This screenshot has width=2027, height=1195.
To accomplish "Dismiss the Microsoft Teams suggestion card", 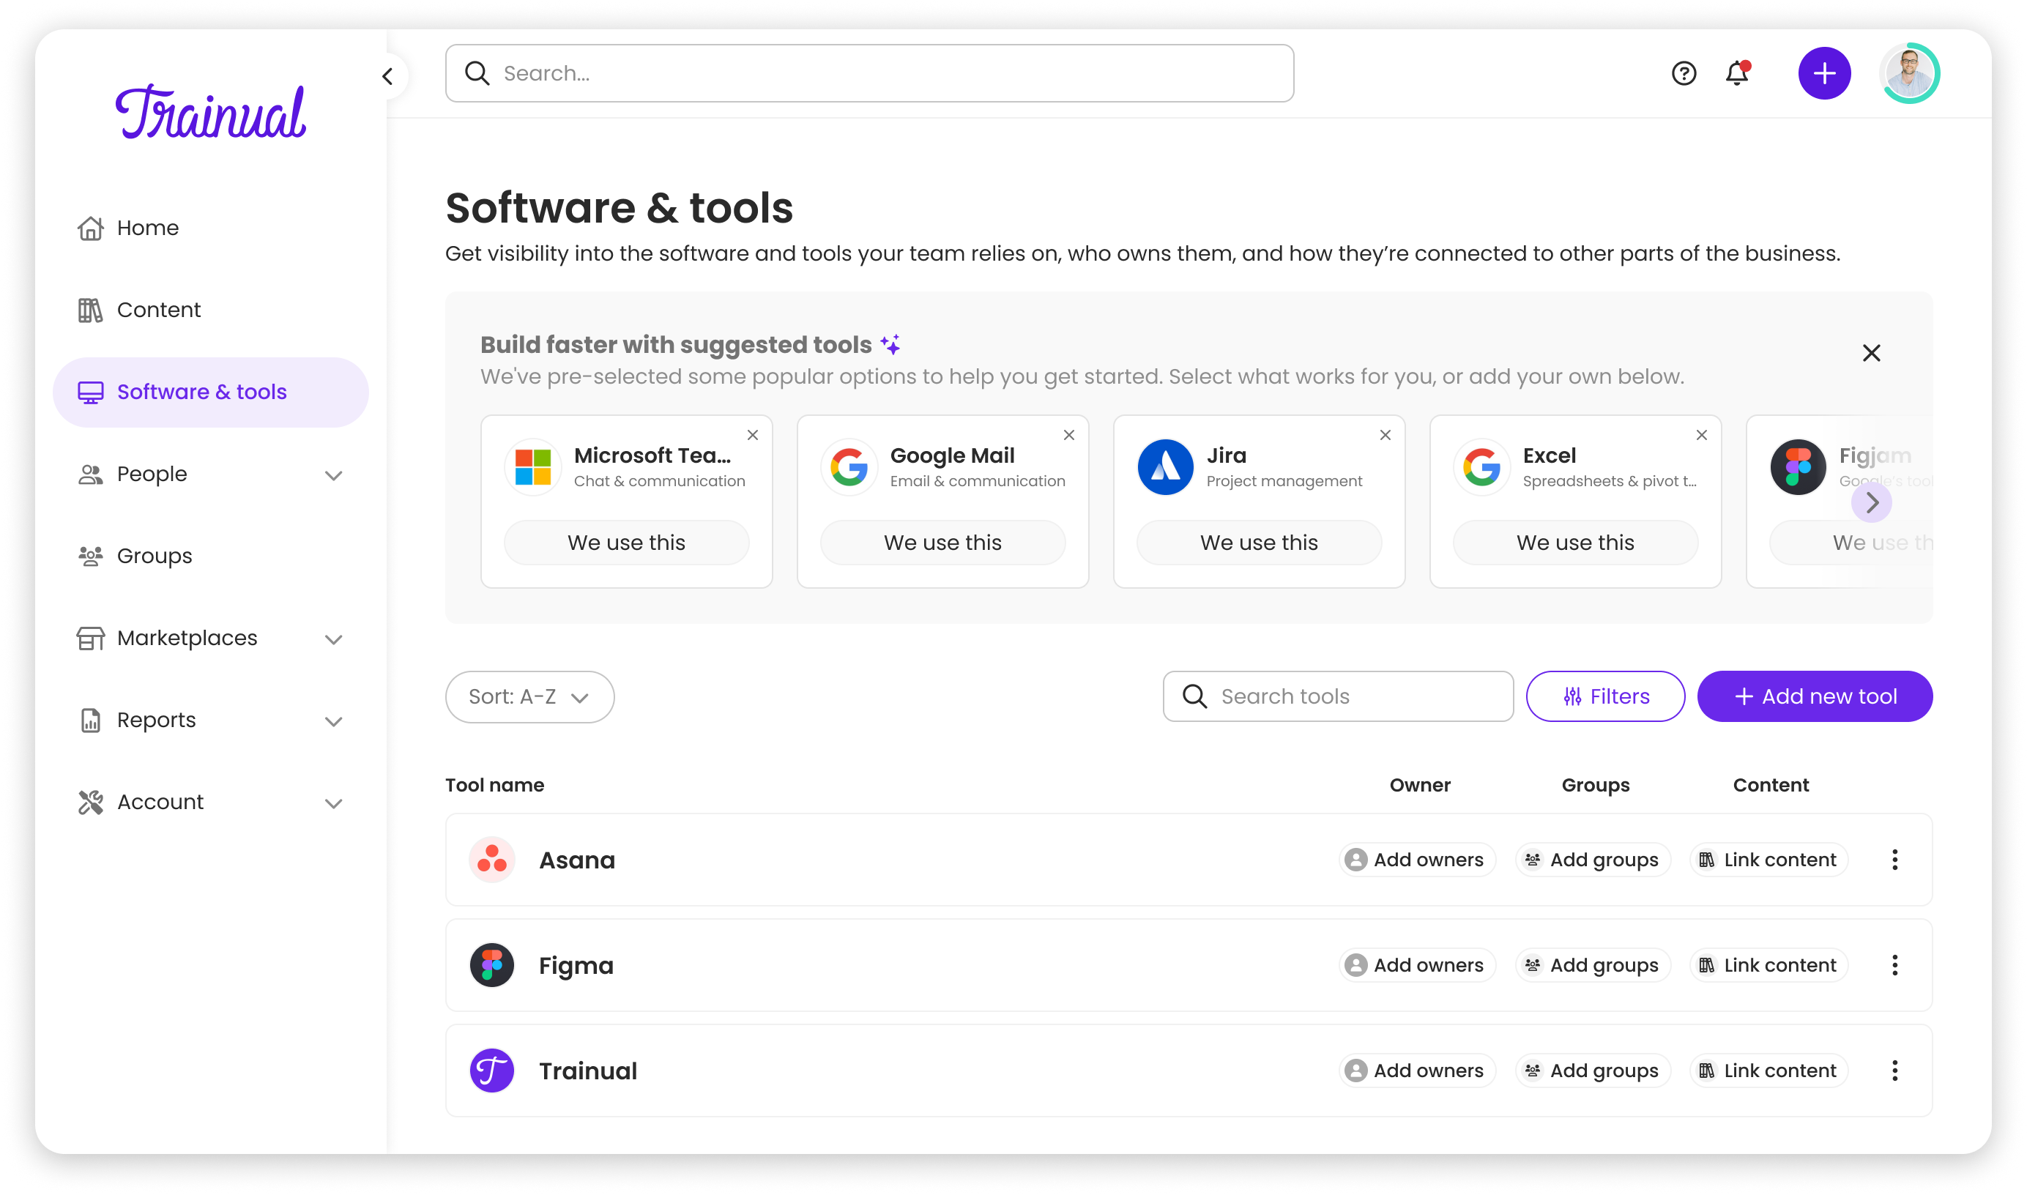I will point(752,435).
